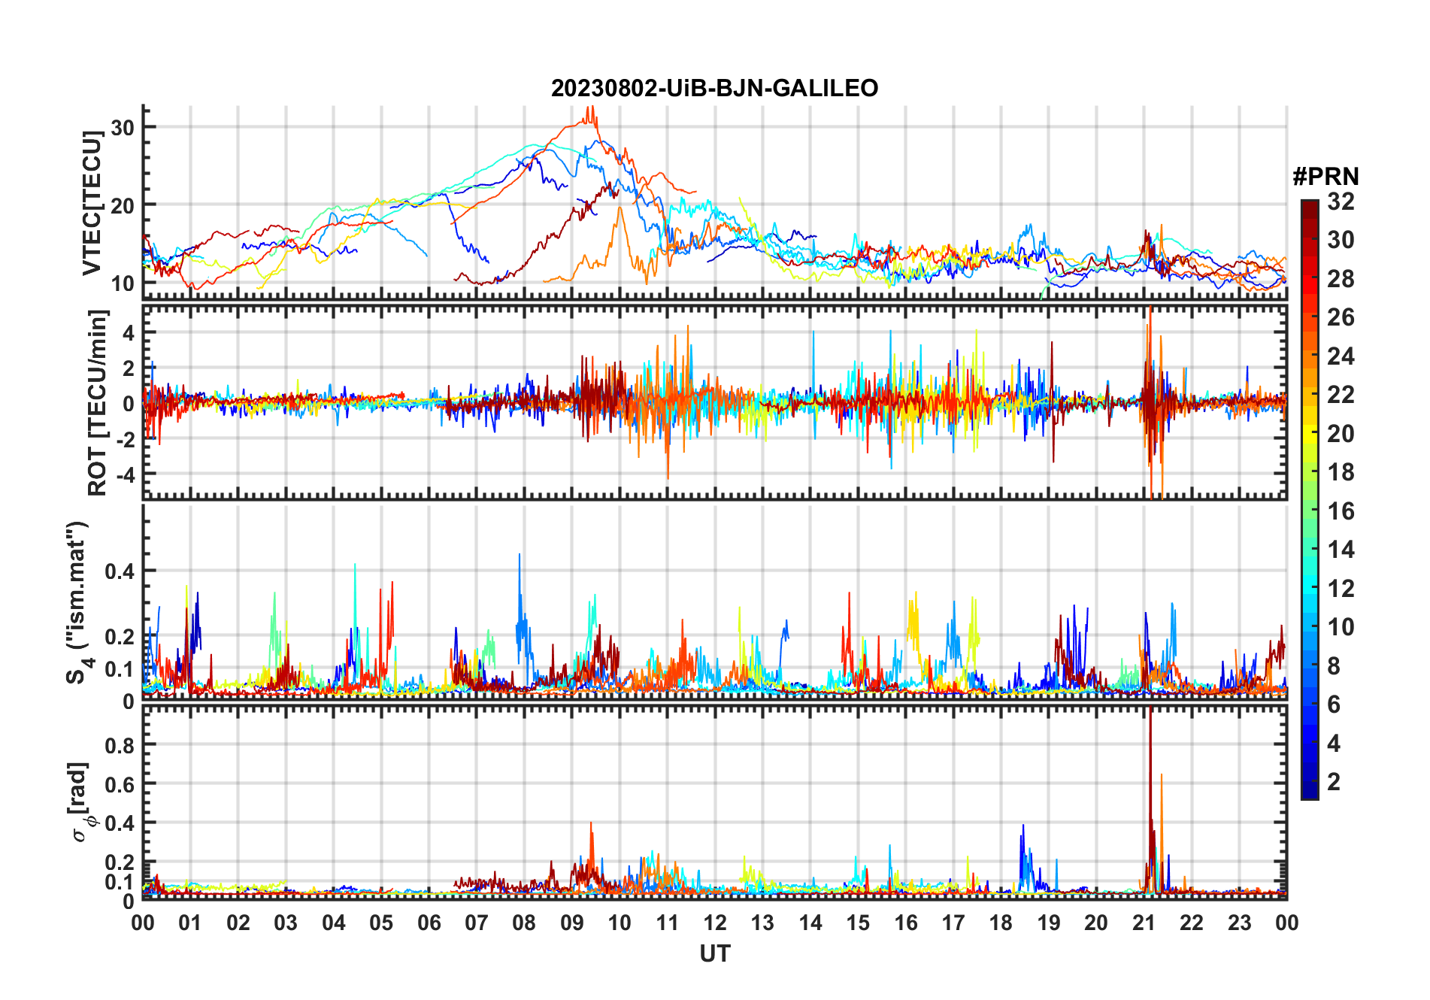Select the 16 label on the PRN colorbar
The height and width of the screenshot is (1000, 1430).
[x=1341, y=511]
